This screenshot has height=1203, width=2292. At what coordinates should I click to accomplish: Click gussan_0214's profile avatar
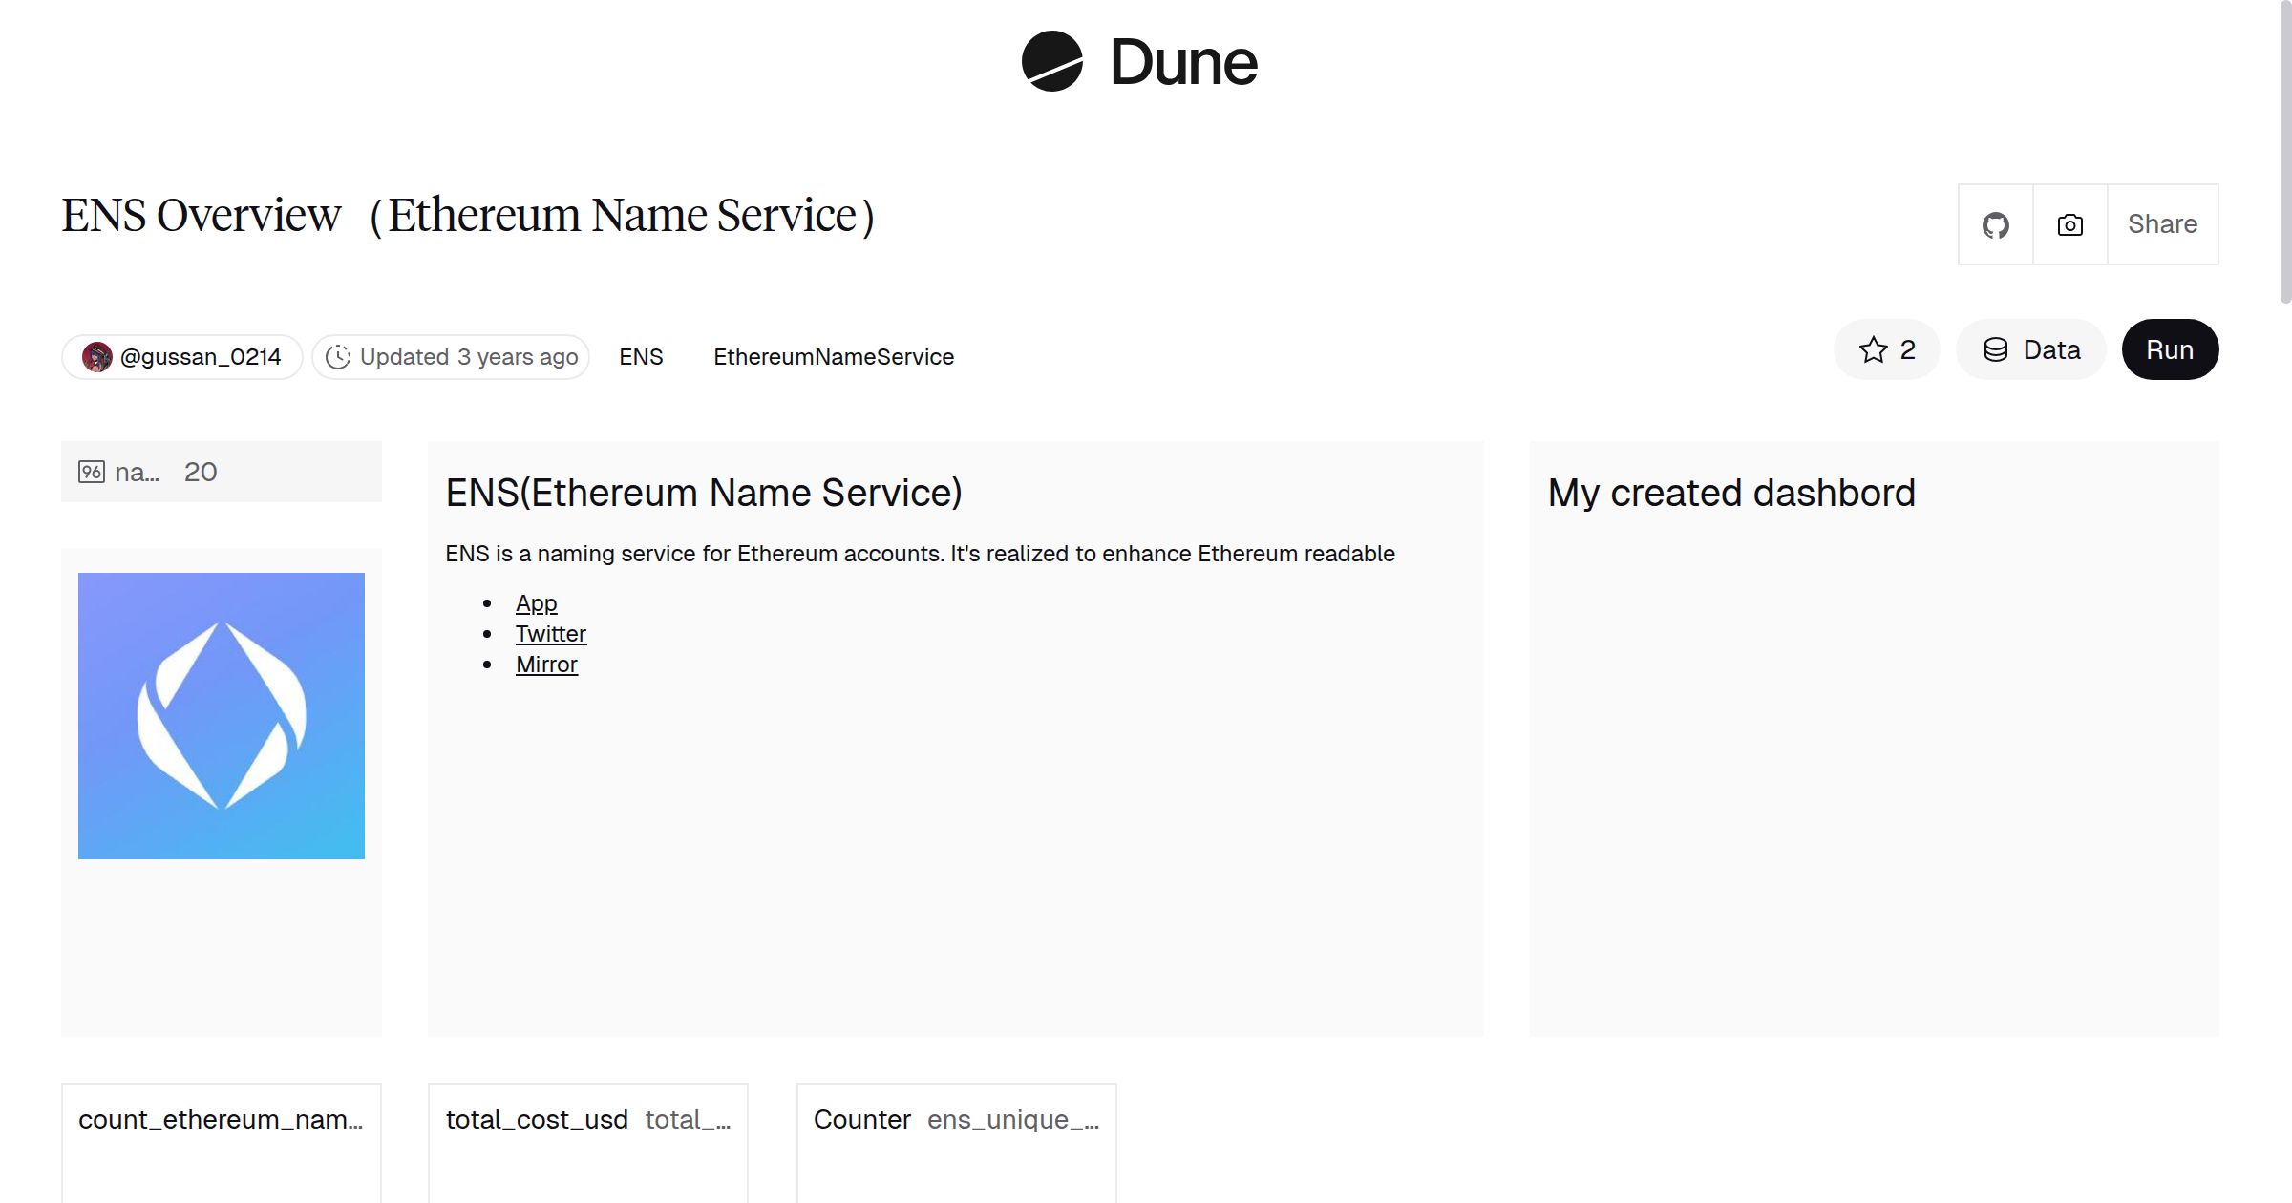pyautogui.click(x=96, y=356)
